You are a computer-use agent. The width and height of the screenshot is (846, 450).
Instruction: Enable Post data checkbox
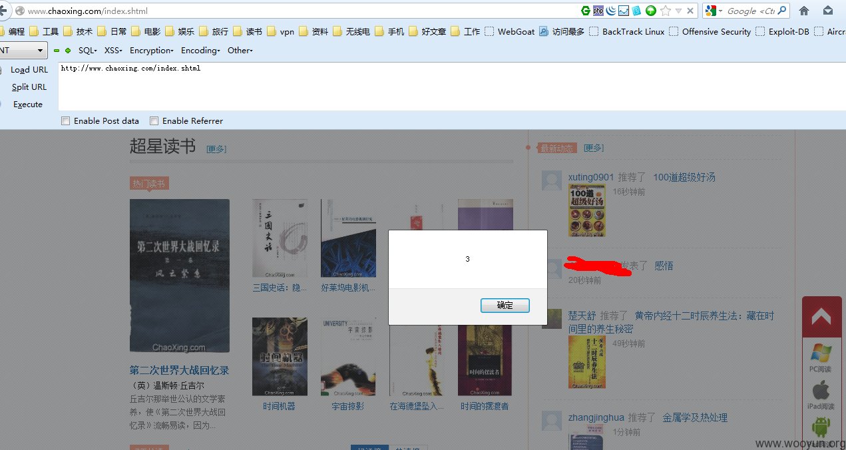(x=65, y=121)
